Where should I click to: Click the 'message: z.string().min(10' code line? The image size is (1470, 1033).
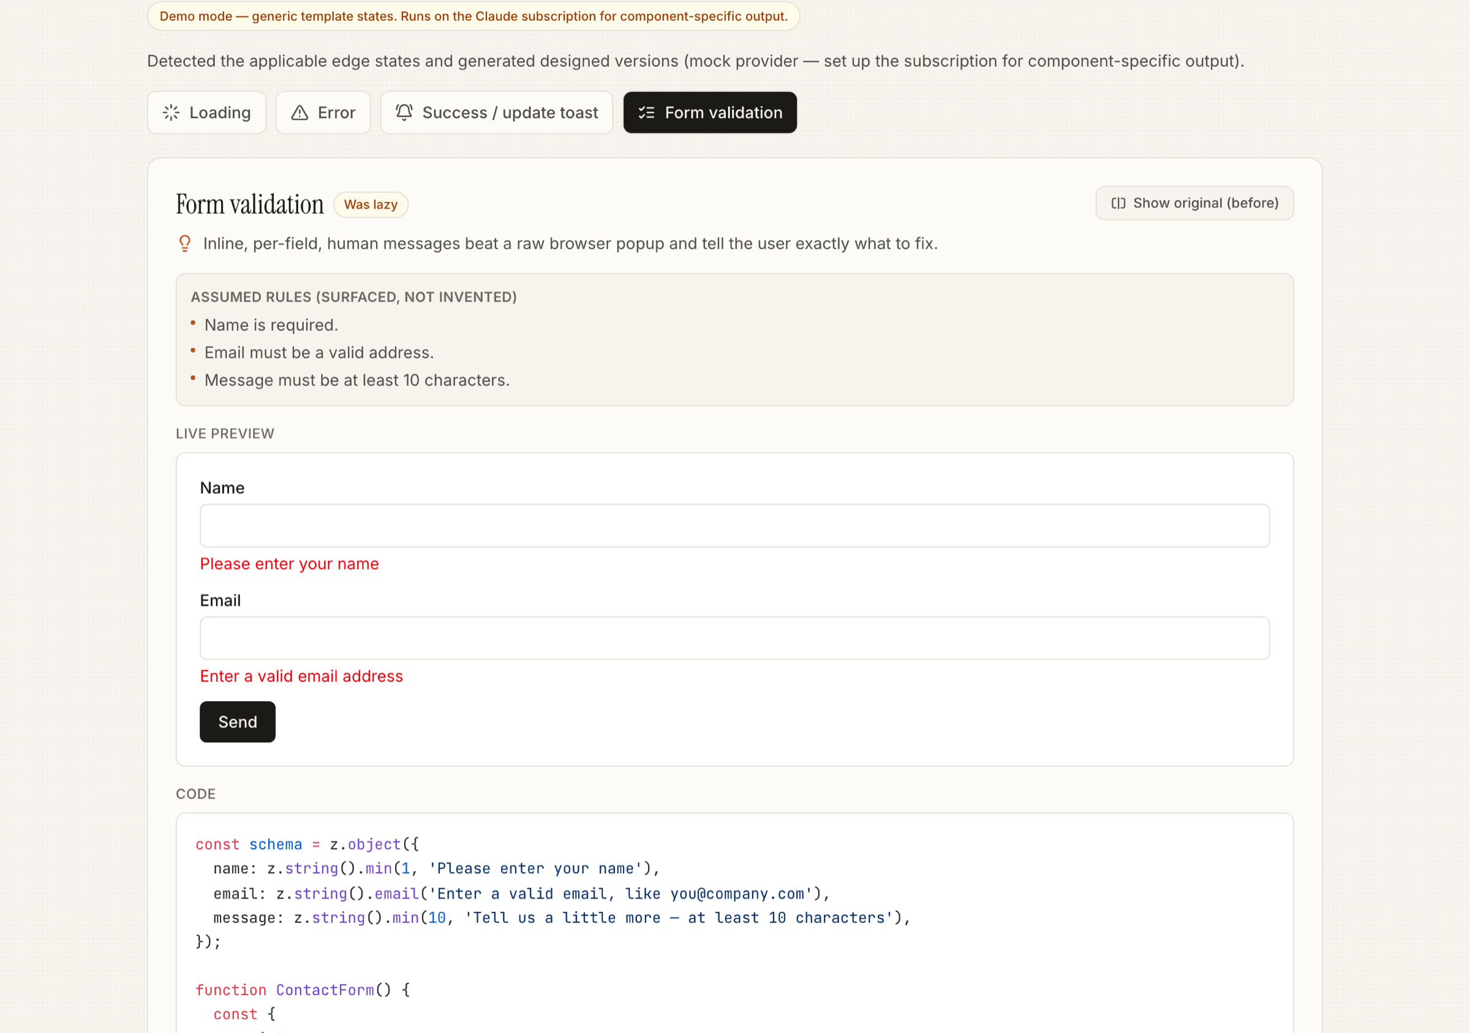click(x=562, y=918)
